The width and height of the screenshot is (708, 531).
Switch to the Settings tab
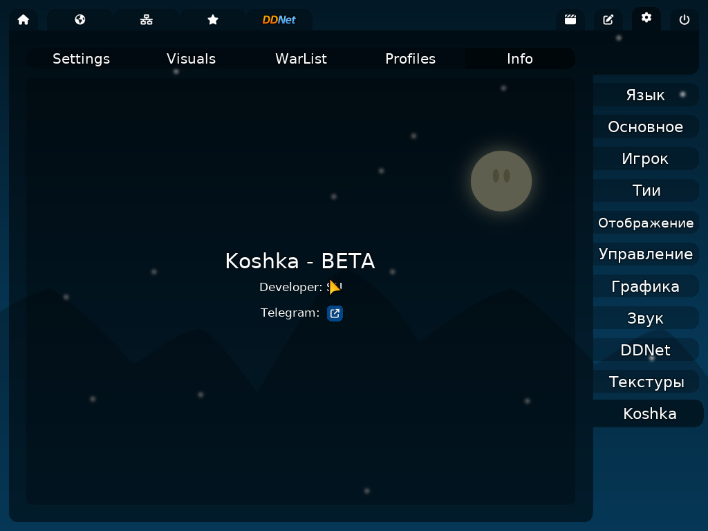[x=82, y=59]
